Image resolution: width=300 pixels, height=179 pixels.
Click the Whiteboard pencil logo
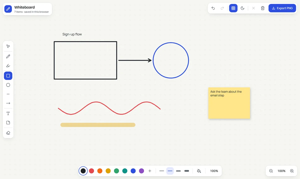tap(8, 9)
